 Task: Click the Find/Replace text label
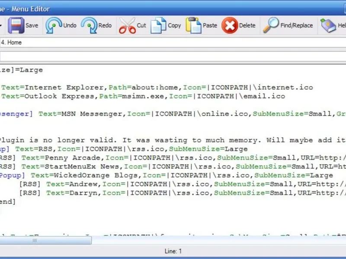(x=297, y=25)
